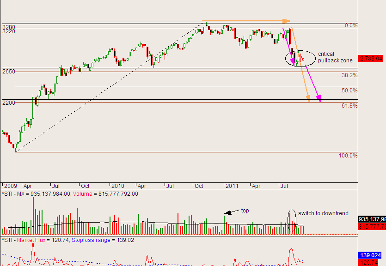Select the 100.0% Fibonacci label

pyautogui.click(x=348, y=156)
